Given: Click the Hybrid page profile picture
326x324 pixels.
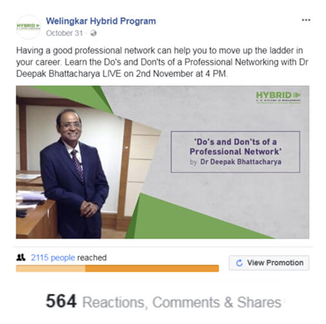Looking at the screenshot, I should click(x=28, y=27).
